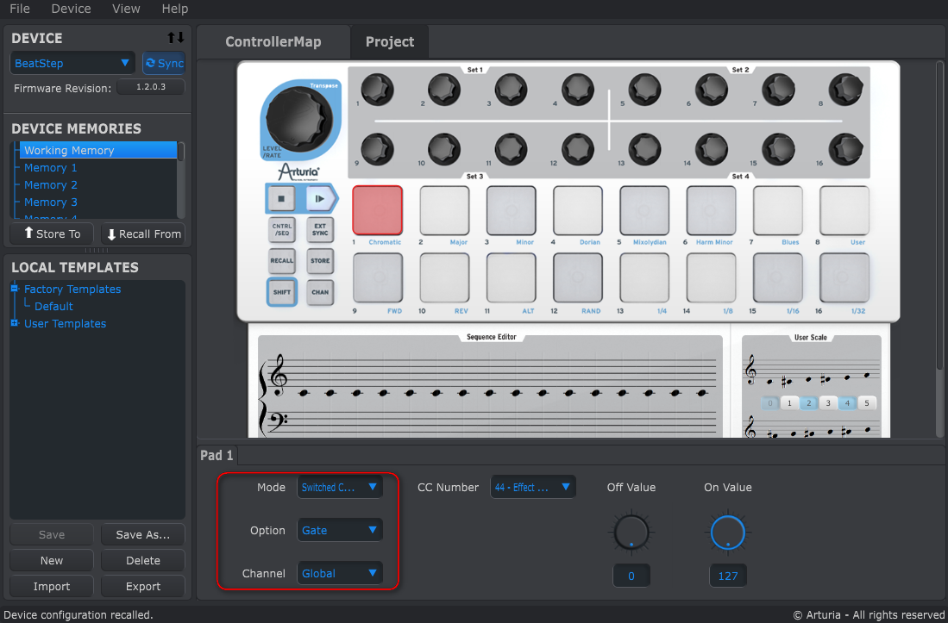Open the Option Gate dropdown
This screenshot has height=623, width=948.
(340, 530)
